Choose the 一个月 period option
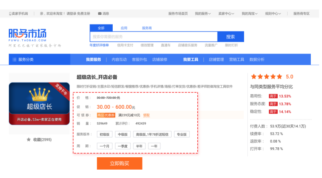The width and height of the screenshot is (322, 178). click(104, 146)
